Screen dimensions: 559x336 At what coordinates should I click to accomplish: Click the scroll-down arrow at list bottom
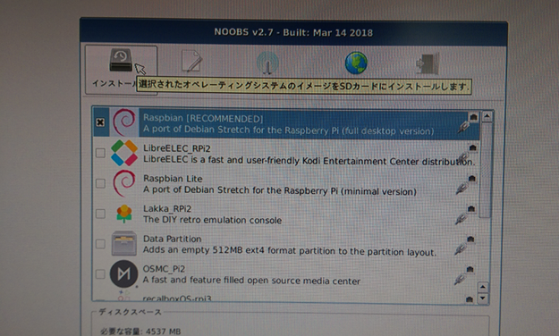[483, 298]
